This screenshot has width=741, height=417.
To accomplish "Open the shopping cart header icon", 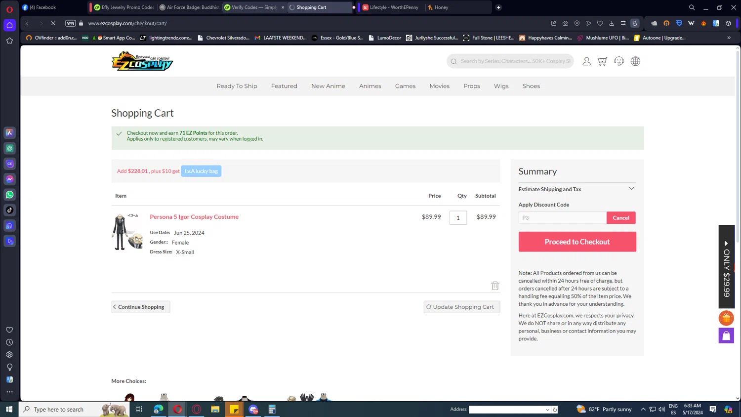I will [x=602, y=61].
